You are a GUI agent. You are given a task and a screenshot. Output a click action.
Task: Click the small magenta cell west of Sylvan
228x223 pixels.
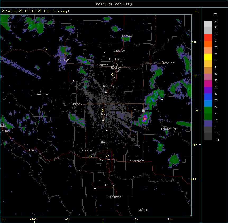click(84, 62)
